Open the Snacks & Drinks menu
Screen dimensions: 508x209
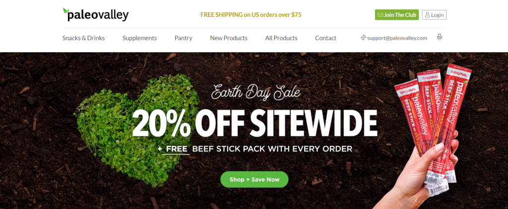[x=83, y=38]
